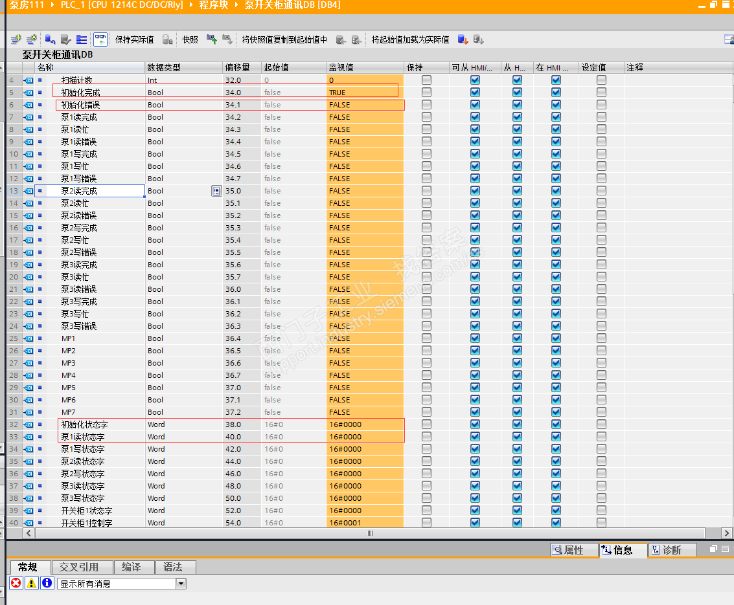734x605 pixels.
Task: Click the database lock icon after 保持实际值
Action: (x=168, y=39)
